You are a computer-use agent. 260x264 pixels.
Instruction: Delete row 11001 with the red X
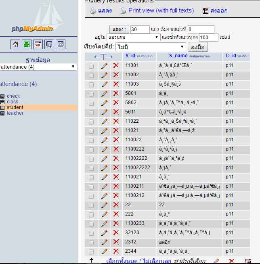pos(116,66)
